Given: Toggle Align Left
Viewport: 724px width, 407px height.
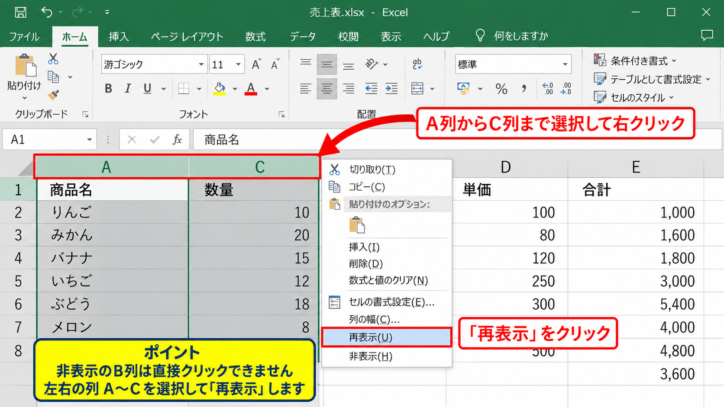Looking at the screenshot, I should coord(306,89).
